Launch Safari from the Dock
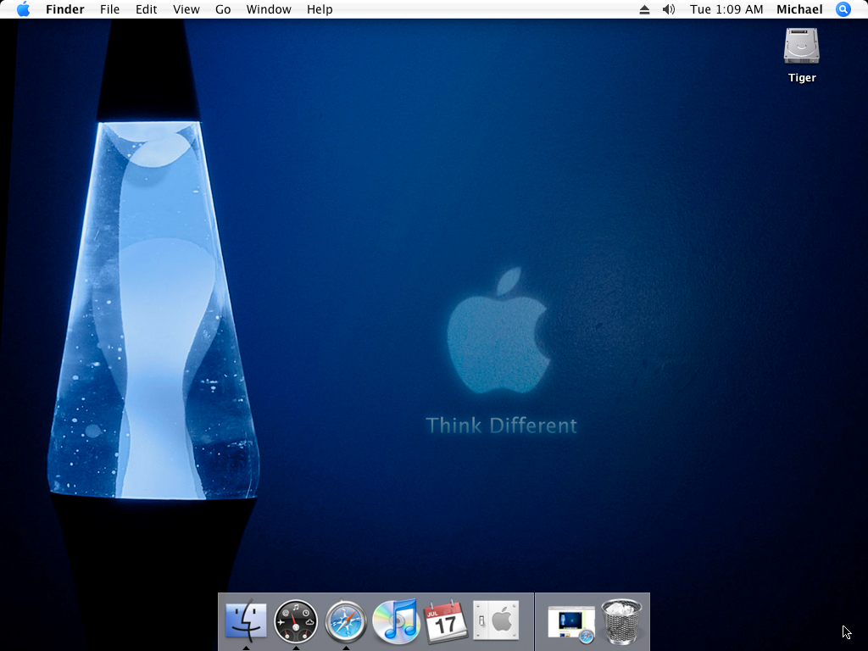The width and height of the screenshot is (868, 651). (x=346, y=621)
